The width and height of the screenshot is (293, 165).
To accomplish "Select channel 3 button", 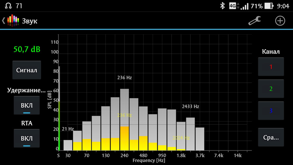I will (271, 111).
